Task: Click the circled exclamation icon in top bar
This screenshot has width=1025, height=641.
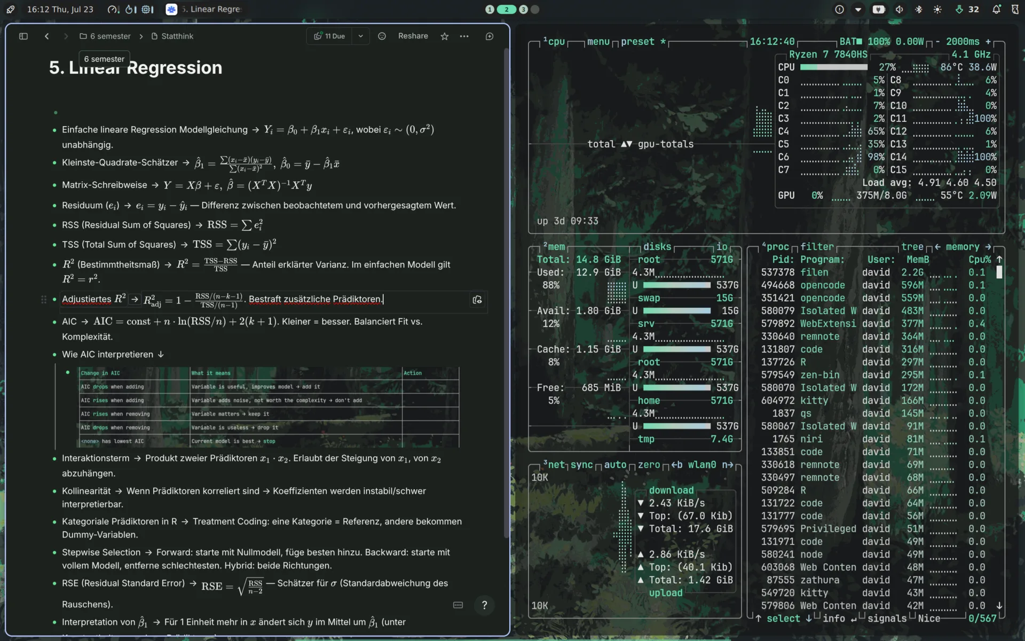Action: click(x=840, y=9)
